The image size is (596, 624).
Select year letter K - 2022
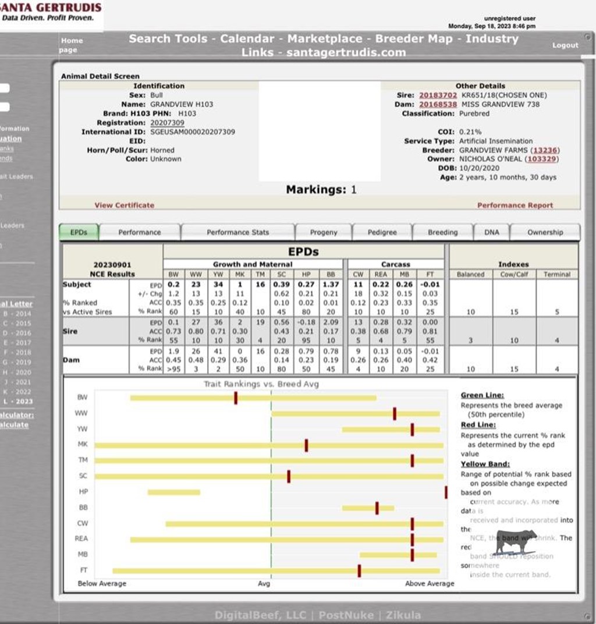coord(17,392)
